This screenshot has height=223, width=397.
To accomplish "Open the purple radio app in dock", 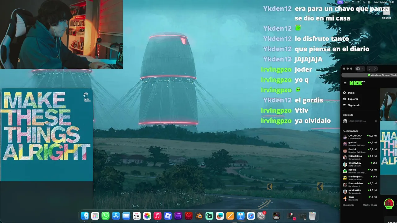I will click(178, 216).
